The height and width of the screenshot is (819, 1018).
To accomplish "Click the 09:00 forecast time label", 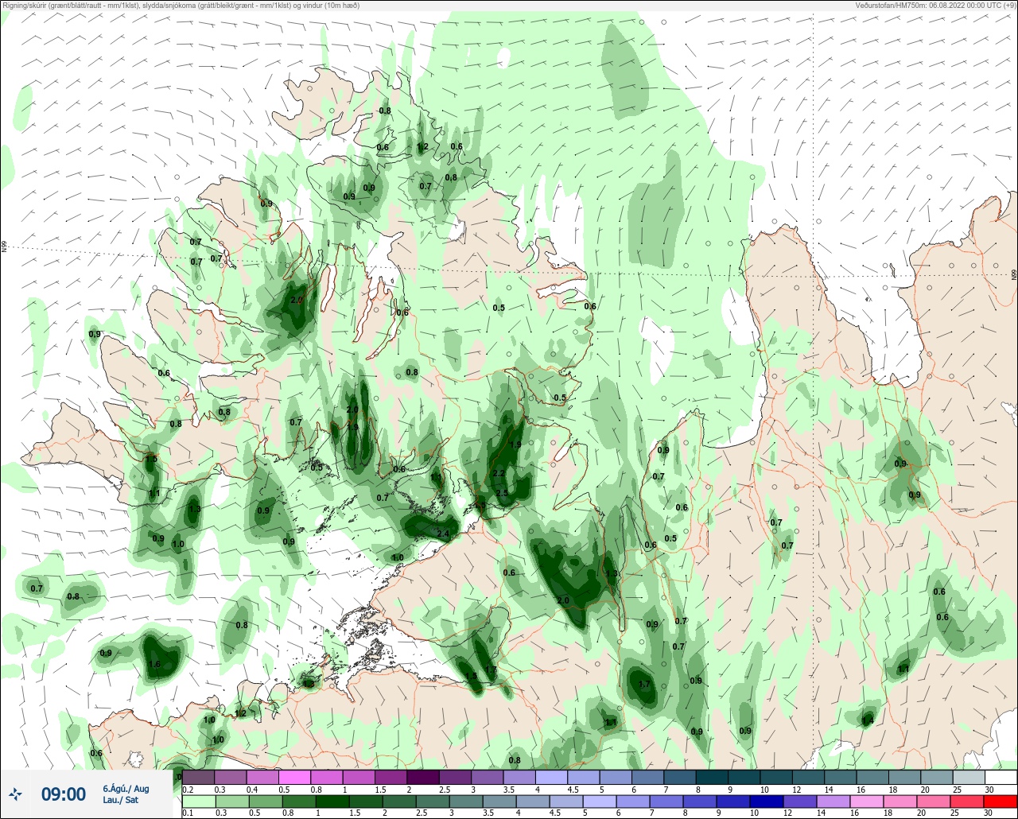I will [x=63, y=794].
